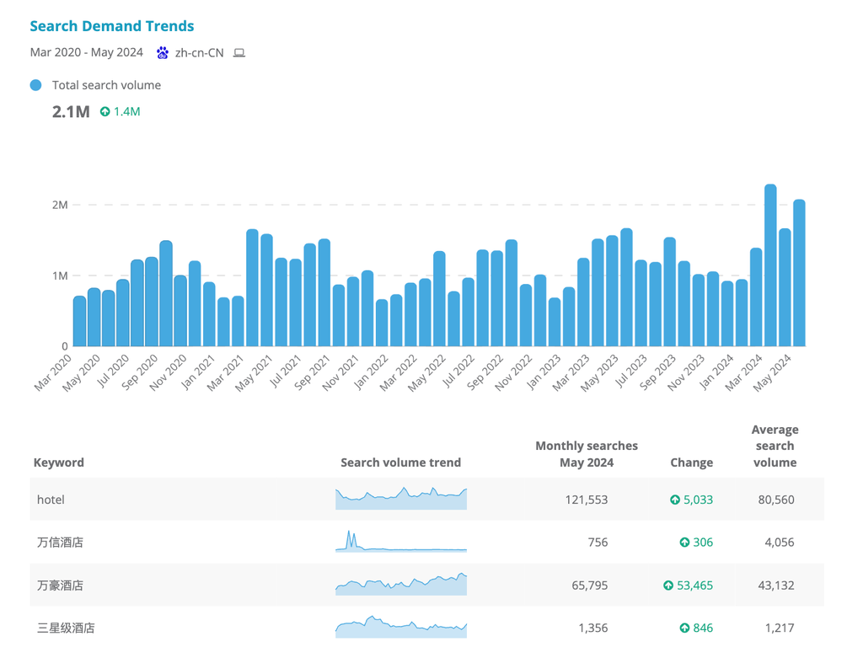Click the Search Demand Trends heading
This screenshot has width=863, height=647.
tap(112, 26)
